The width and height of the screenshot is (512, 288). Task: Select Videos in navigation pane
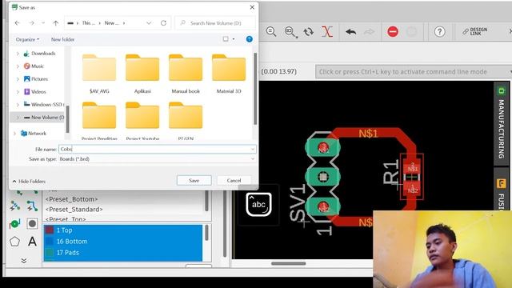point(38,92)
